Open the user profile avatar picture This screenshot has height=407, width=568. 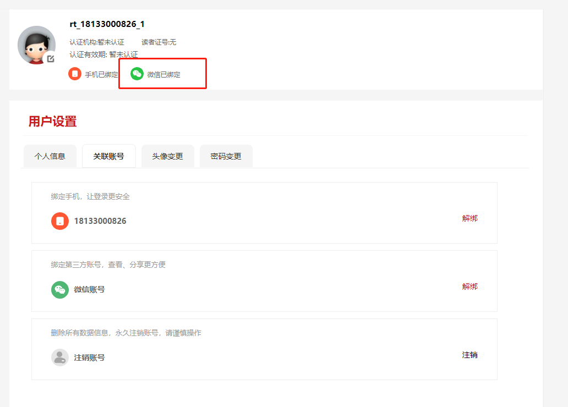pos(36,44)
